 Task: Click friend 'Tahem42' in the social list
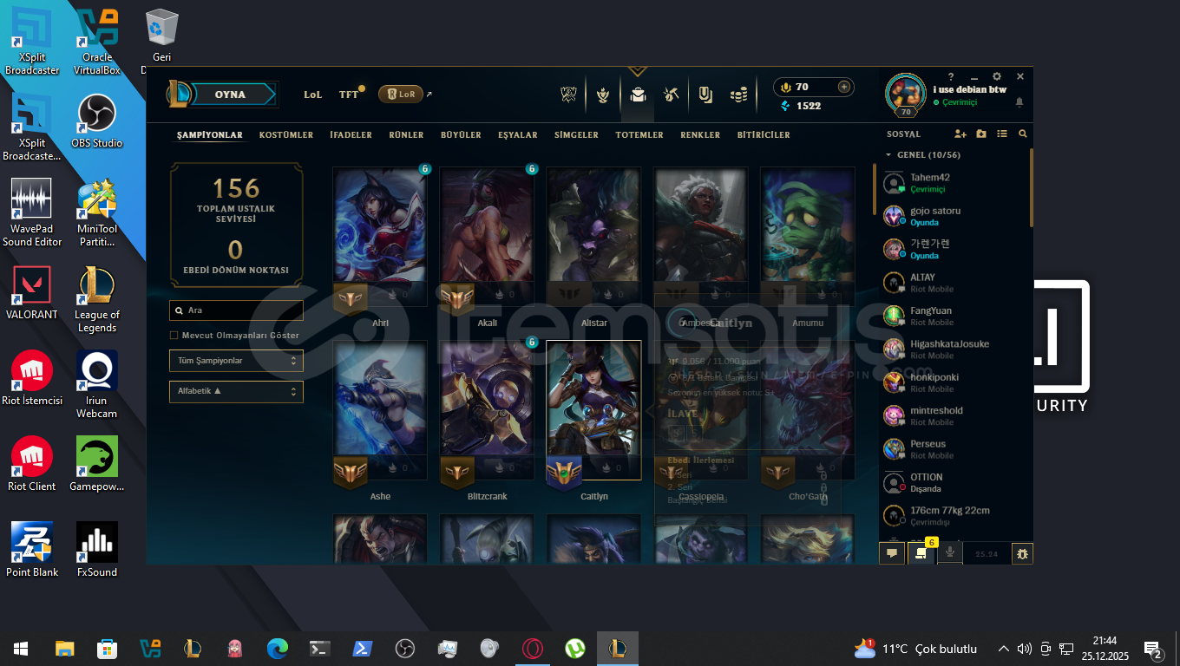pos(954,183)
